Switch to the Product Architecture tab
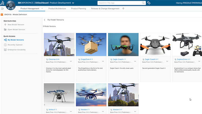This screenshot has width=202, height=114. [x=57, y=9]
